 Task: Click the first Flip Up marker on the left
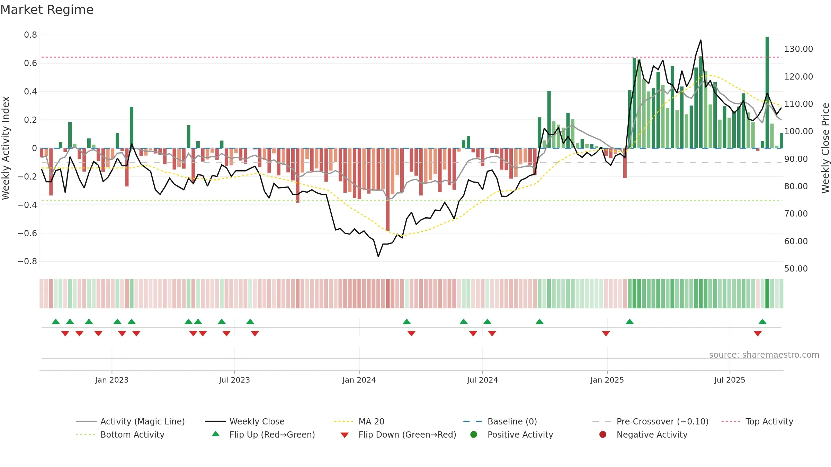pyautogui.click(x=56, y=321)
